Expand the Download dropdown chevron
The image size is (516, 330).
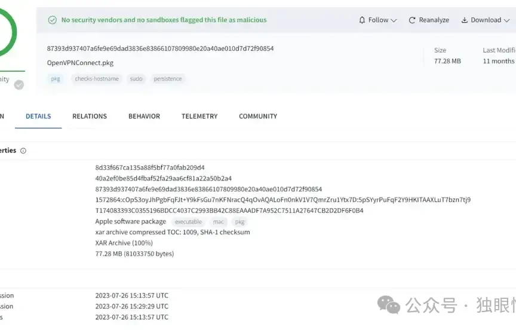(x=506, y=20)
